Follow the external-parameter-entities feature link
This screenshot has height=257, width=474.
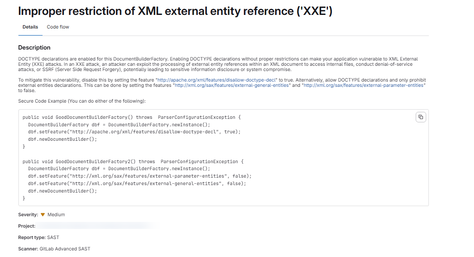(x=364, y=85)
